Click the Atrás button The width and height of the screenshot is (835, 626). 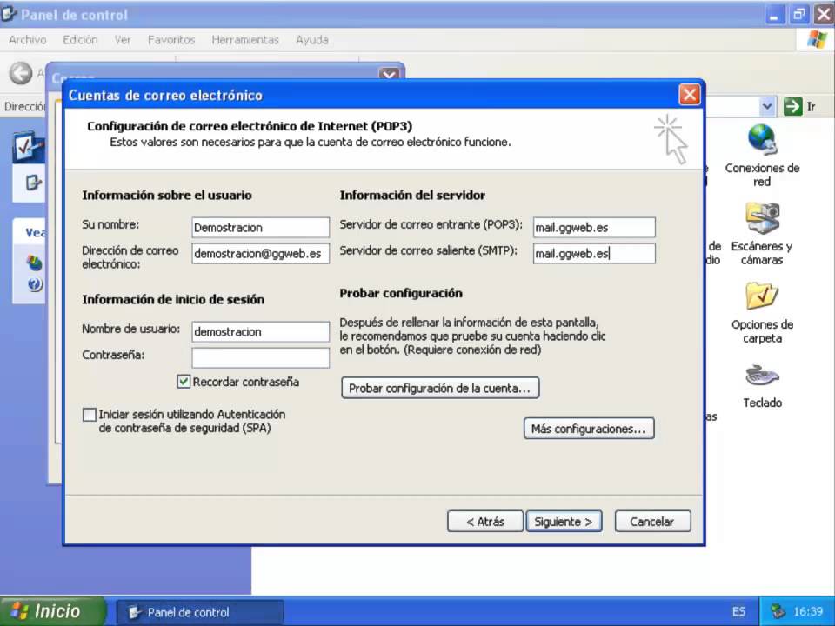click(485, 522)
